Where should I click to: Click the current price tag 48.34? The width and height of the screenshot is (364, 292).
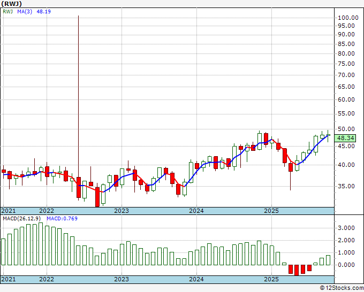pyautogui.click(x=345, y=138)
